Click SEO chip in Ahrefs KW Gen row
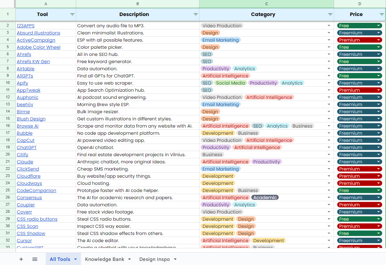Viewport: 386px width, 265px height. [207, 61]
